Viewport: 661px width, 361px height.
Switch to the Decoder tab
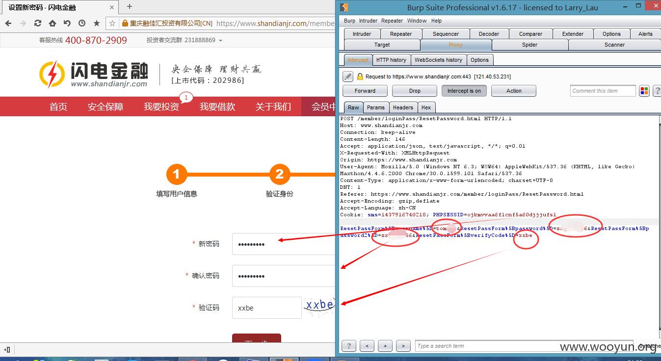point(489,34)
